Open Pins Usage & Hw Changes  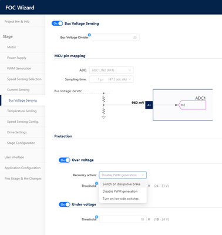pyautogui.click(x=22, y=179)
